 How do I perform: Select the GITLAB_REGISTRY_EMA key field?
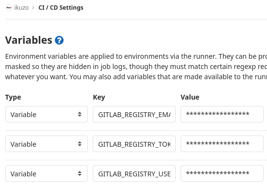(134, 114)
